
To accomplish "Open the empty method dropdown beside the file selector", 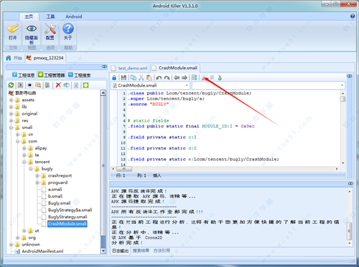I will click(342, 85).
